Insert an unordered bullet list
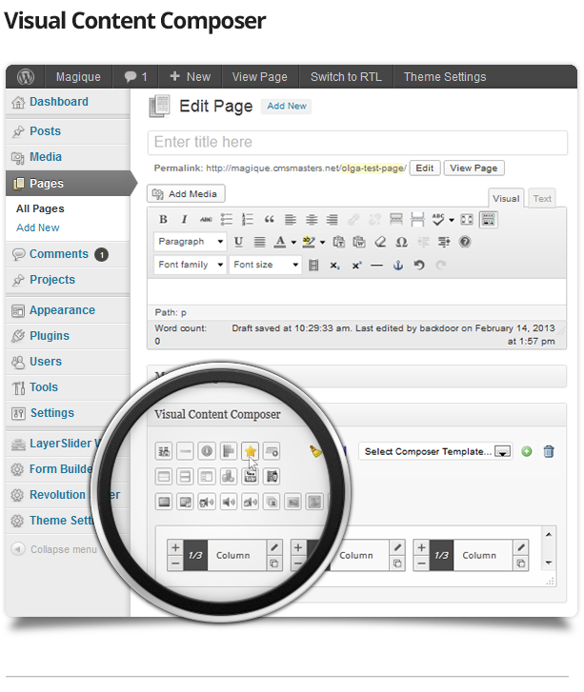Viewport: 584px width, 692px height. tap(227, 219)
